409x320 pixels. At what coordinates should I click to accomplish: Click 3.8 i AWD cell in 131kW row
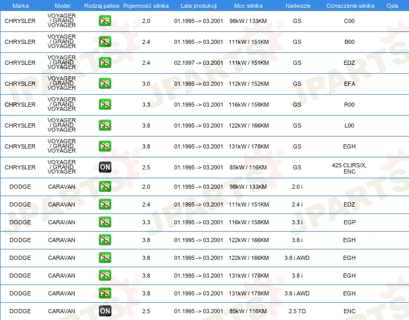(297, 293)
